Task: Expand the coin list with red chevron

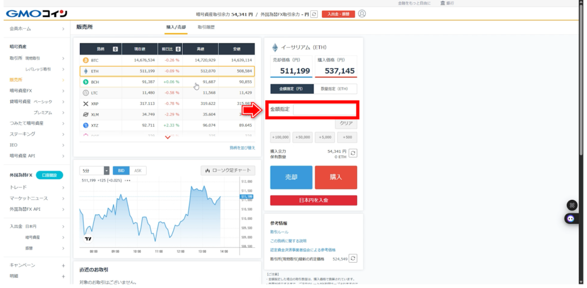Action: [167, 137]
